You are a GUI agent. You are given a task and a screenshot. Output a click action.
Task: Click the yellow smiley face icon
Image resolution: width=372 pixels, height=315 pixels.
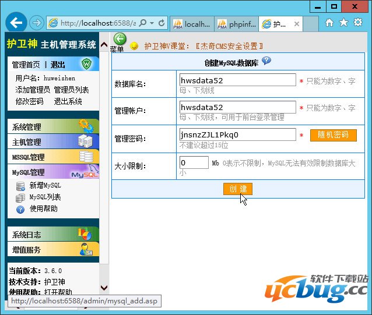[134, 46]
